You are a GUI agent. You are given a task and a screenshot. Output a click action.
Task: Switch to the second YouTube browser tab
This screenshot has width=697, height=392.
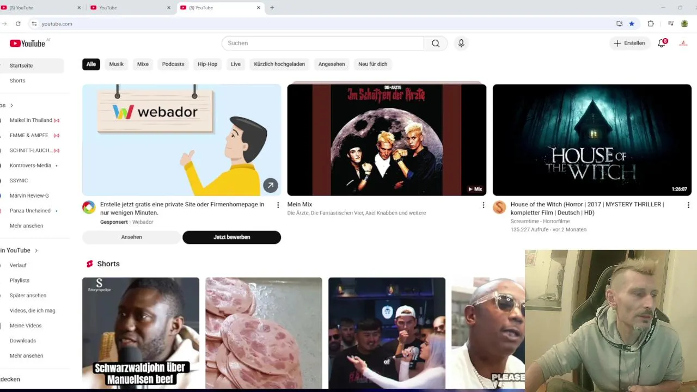coord(131,8)
